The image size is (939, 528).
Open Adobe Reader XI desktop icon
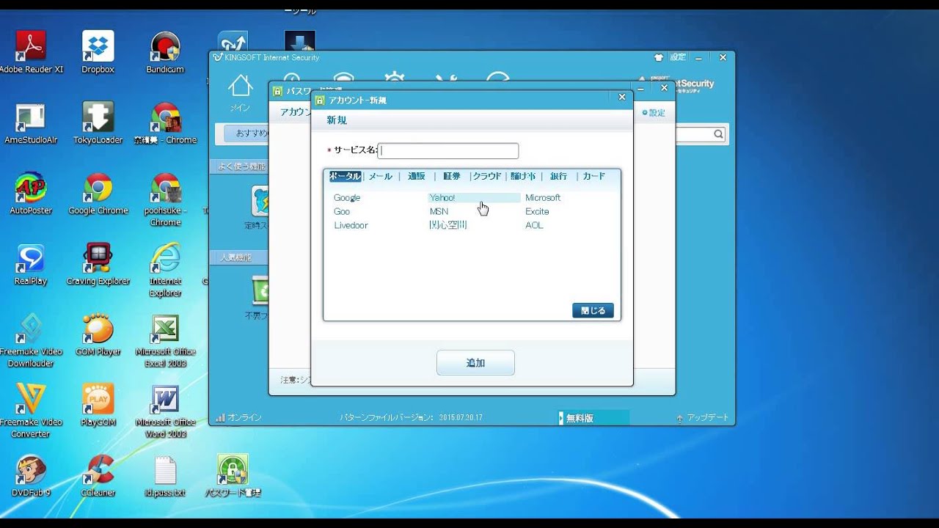click(x=31, y=51)
